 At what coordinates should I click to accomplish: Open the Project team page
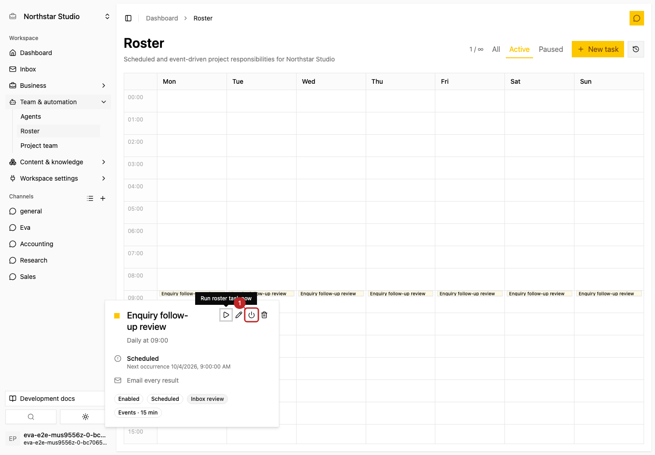(58, 146)
